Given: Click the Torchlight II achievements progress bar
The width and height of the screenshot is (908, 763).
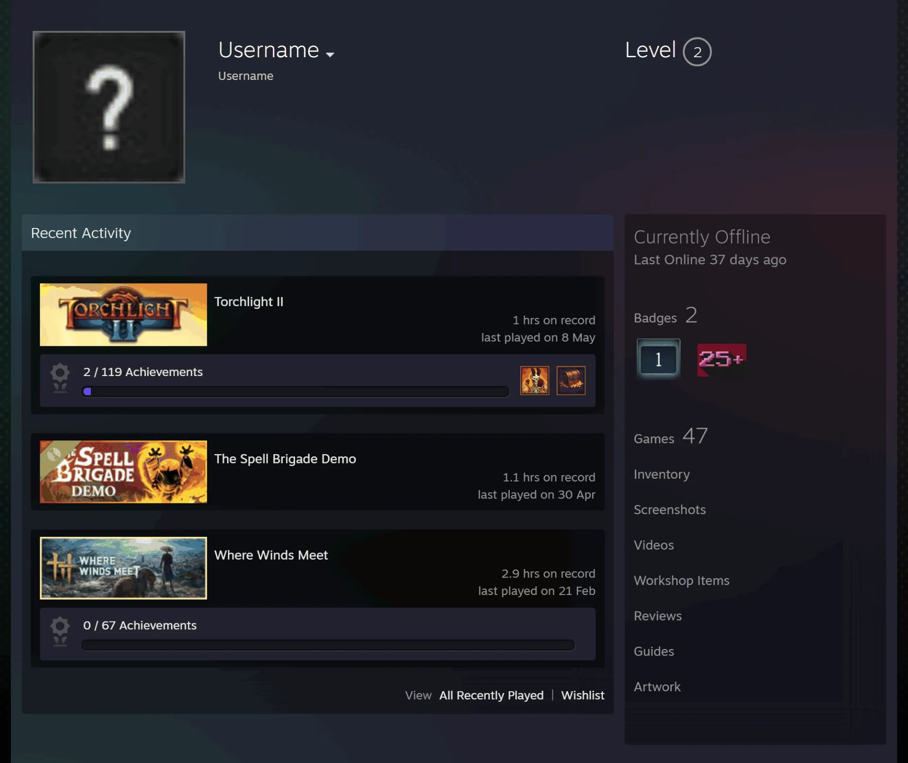Looking at the screenshot, I should tap(296, 391).
